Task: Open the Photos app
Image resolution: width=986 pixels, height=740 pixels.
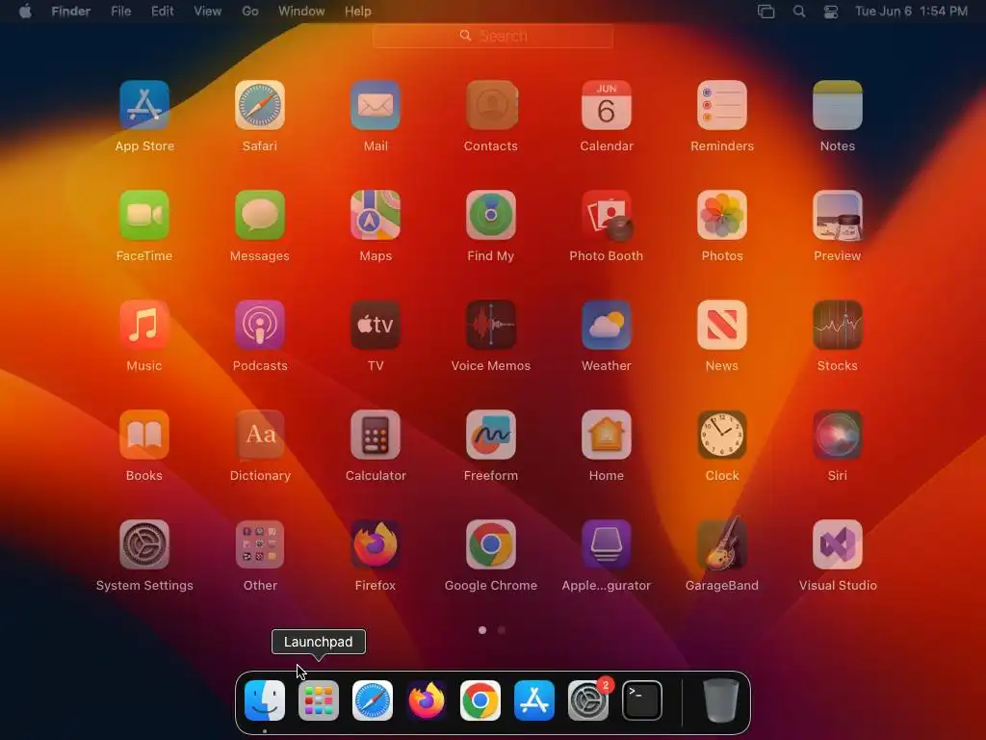Action: [722, 215]
